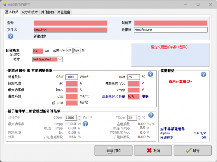217x162 pixels.
Task: Open help for manufacturer specifications section
Action: tap(150, 74)
